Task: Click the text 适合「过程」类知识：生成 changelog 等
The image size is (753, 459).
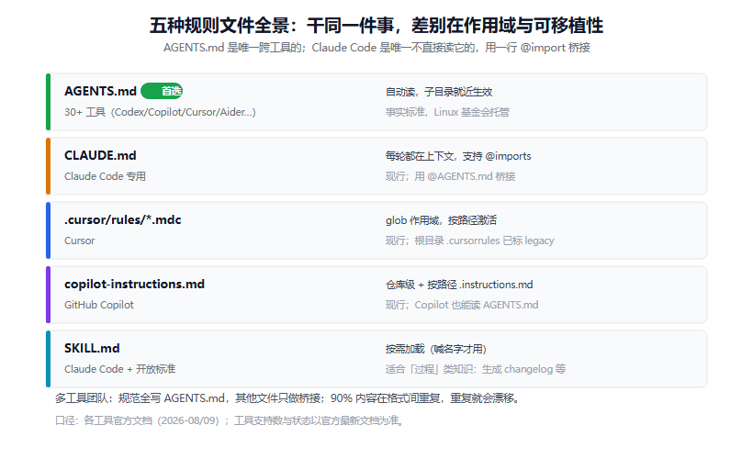Action: tap(476, 369)
